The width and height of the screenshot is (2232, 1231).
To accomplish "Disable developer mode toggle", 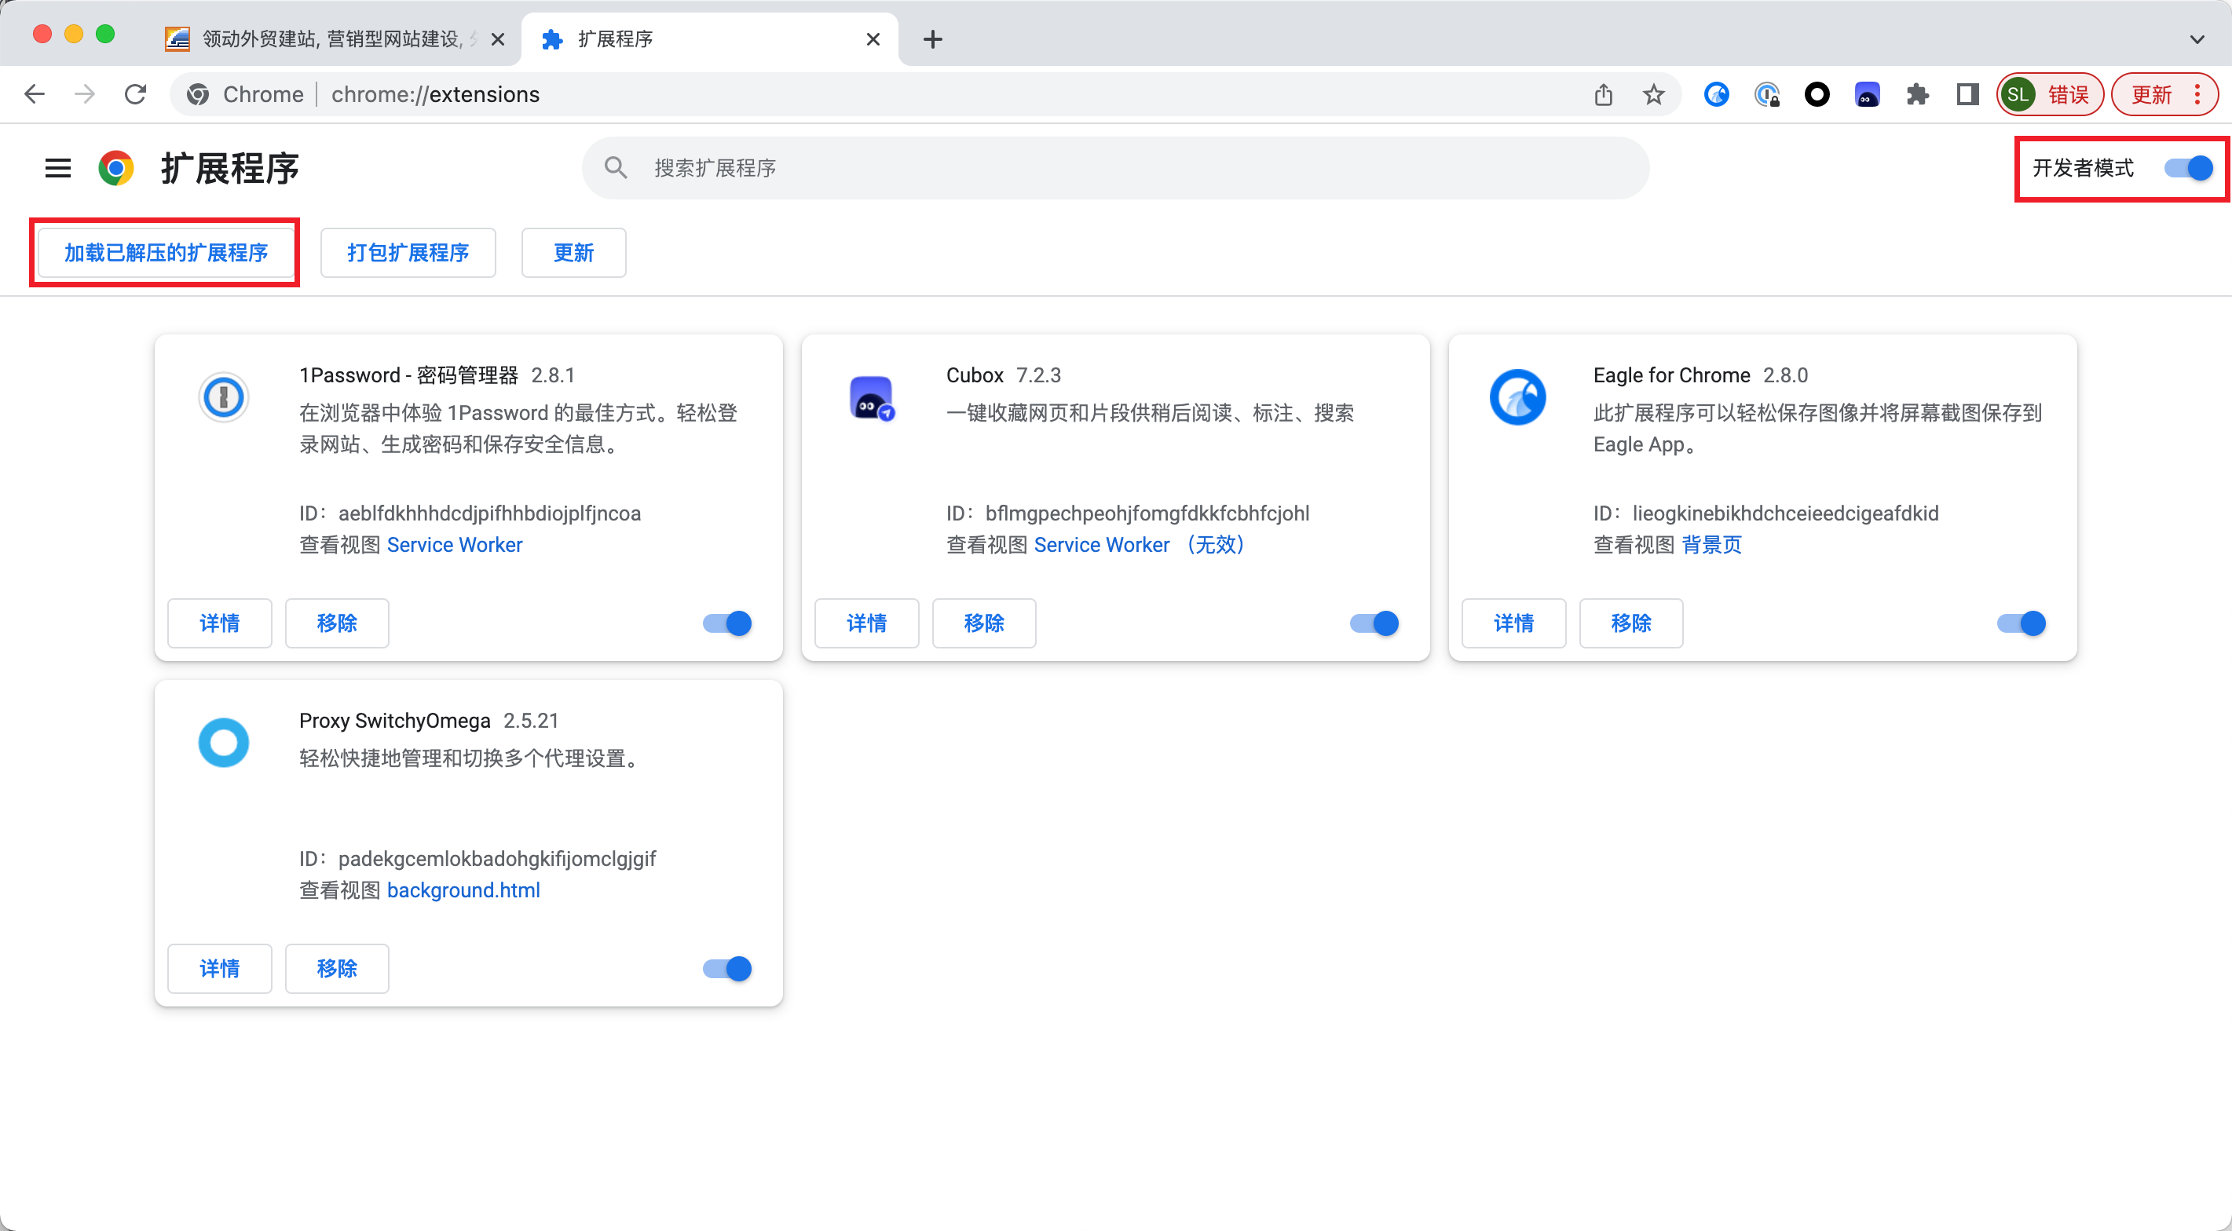I will (x=2188, y=167).
